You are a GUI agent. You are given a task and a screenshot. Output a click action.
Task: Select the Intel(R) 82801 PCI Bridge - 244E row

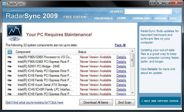pos(68,66)
